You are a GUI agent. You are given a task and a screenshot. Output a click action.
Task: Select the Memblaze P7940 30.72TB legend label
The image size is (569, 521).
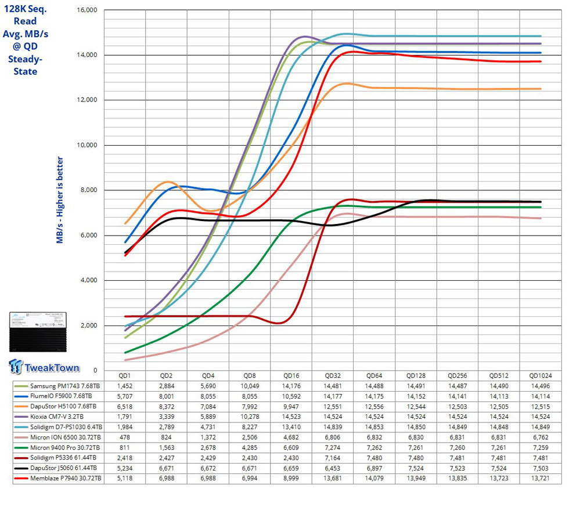tap(66, 479)
